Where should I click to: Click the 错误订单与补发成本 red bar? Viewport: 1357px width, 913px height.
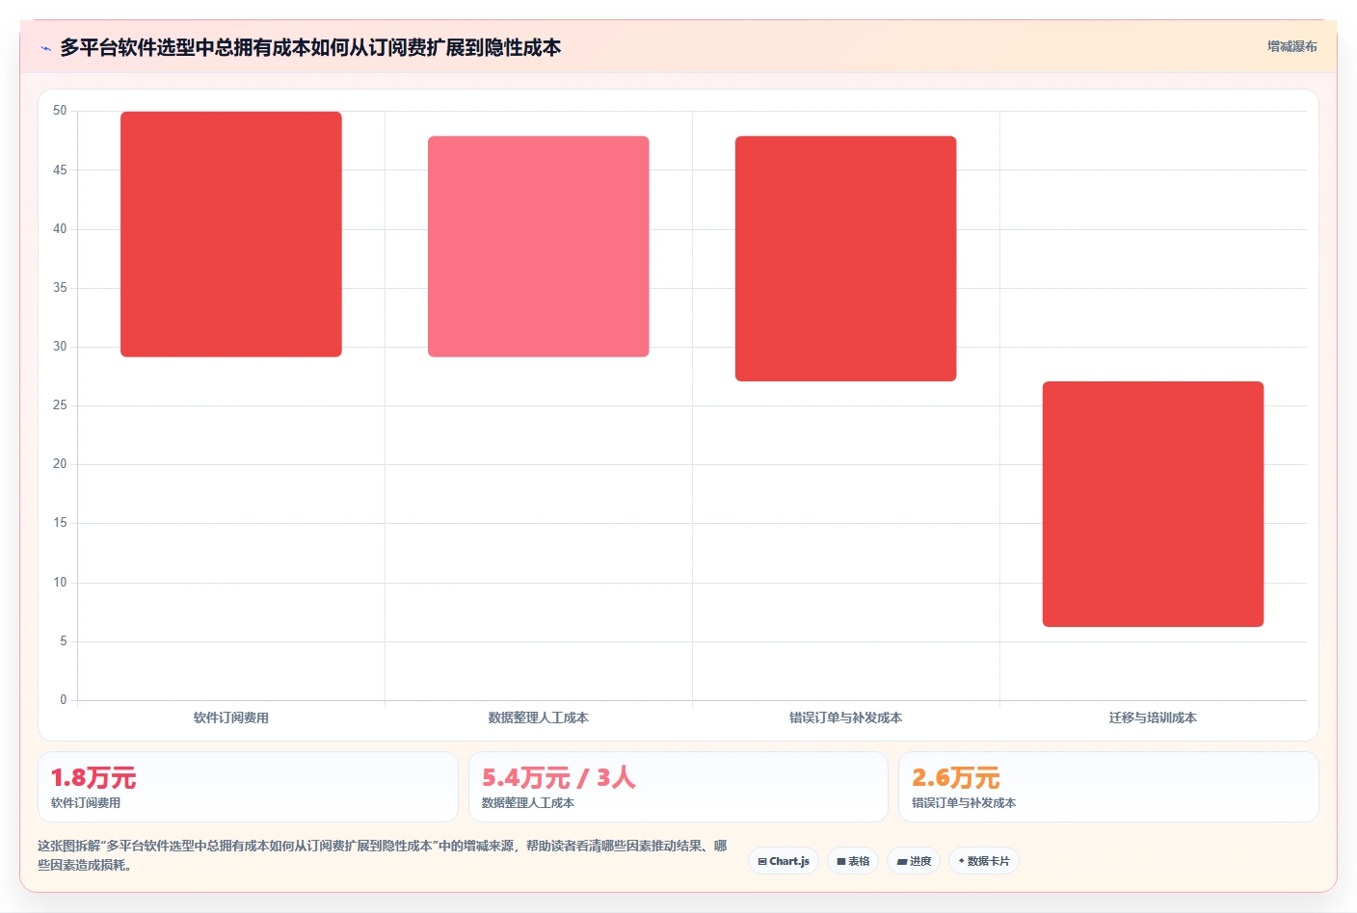tap(846, 258)
